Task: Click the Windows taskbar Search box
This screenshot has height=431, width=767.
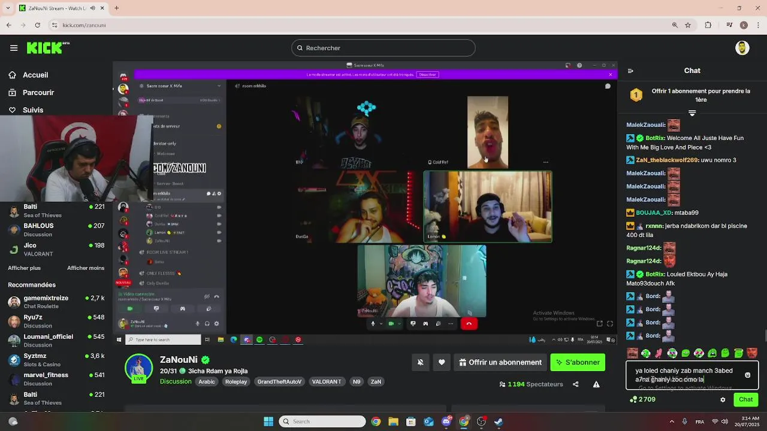Action: 322,421
